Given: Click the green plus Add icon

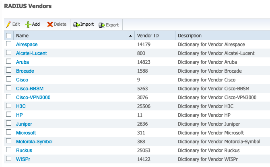Looking at the screenshot, I should [x=28, y=24].
